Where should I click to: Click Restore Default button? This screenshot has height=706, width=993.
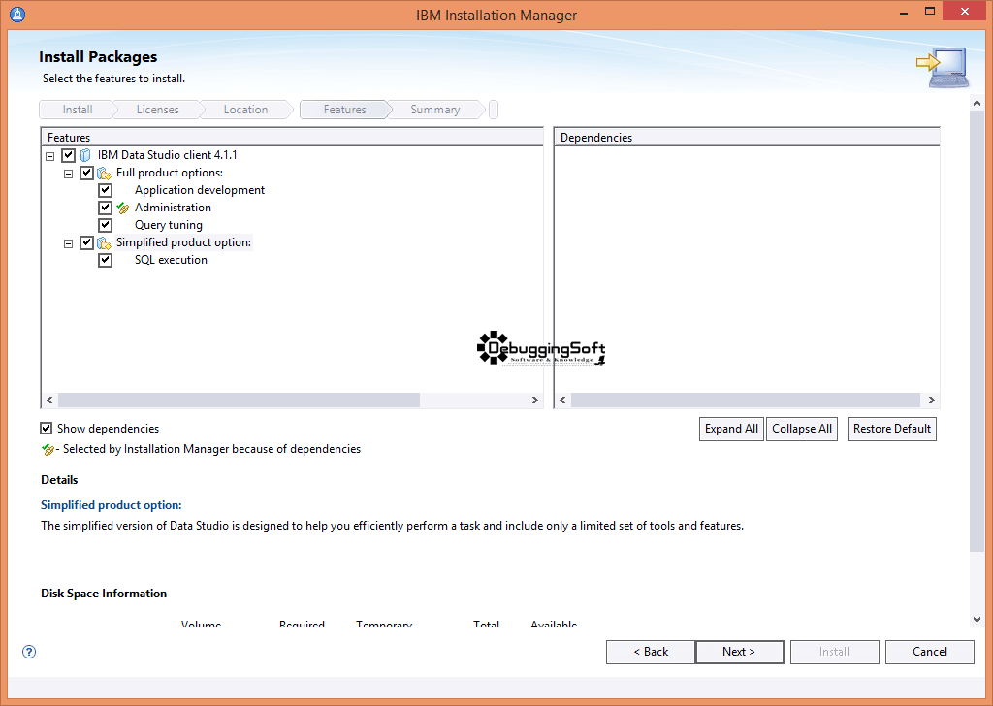point(892,429)
